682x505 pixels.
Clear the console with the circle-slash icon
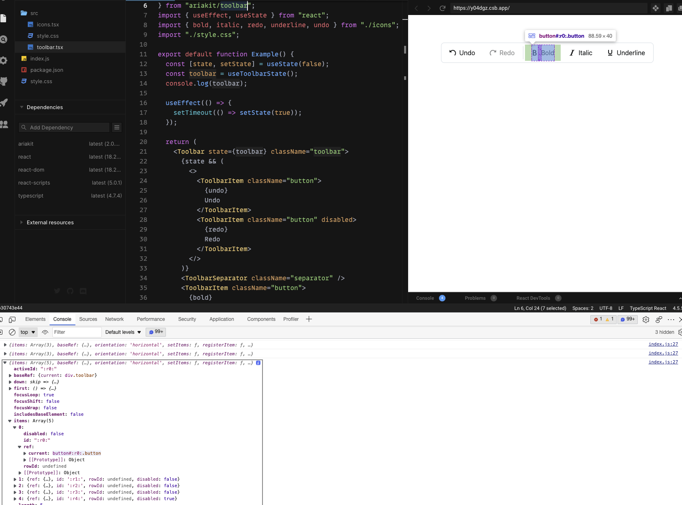click(12, 332)
